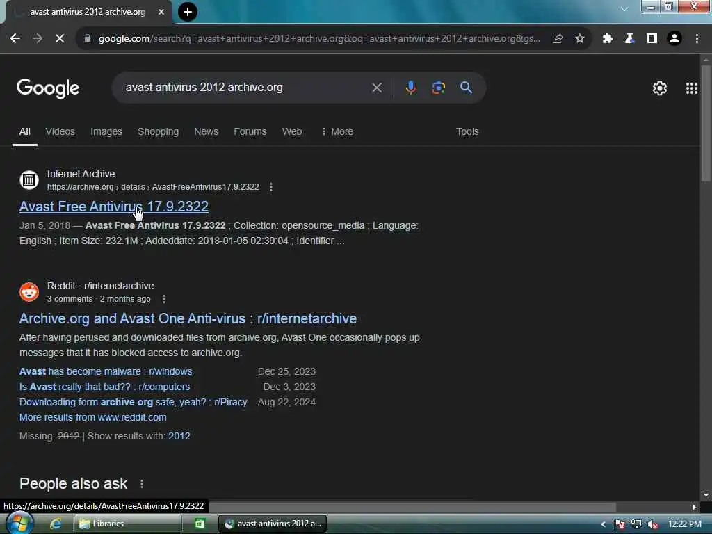
Task: Toggle the side panel
Action: tap(652, 39)
